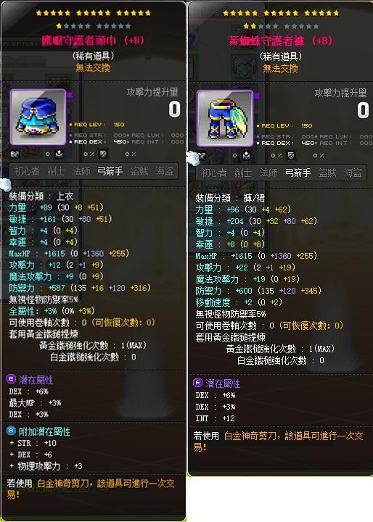Select 弓箭手 class in right tooltip
The width and height of the screenshot is (373, 522).
click(298, 173)
